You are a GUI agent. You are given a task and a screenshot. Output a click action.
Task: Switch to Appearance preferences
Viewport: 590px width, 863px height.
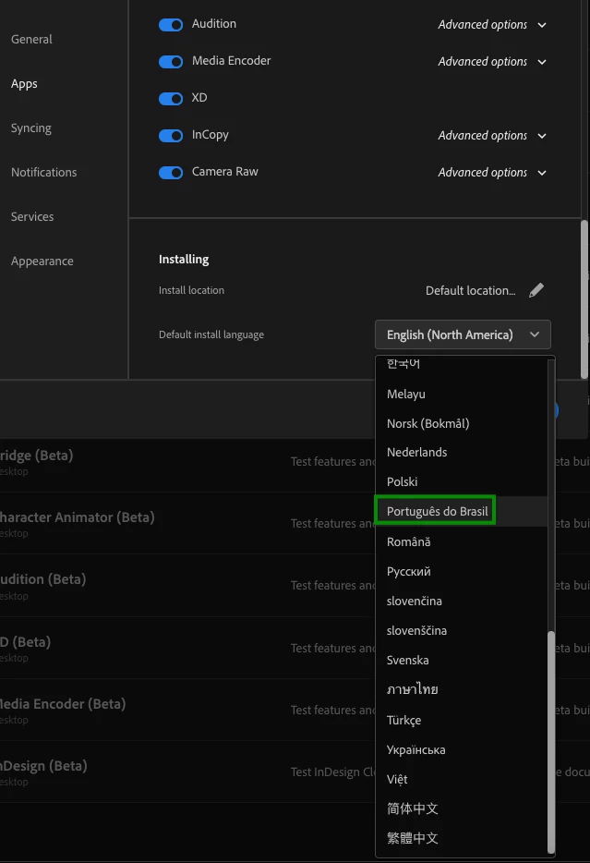pyautogui.click(x=42, y=261)
